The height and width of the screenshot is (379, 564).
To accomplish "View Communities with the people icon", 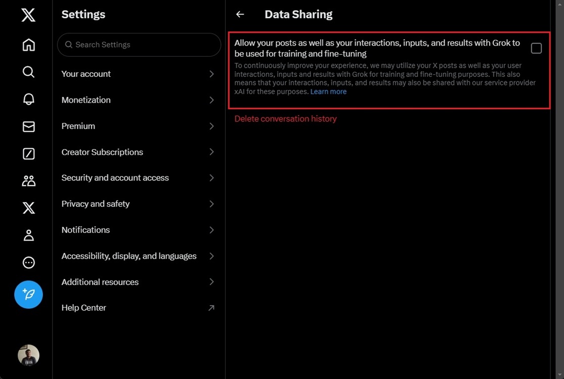I will coord(28,180).
